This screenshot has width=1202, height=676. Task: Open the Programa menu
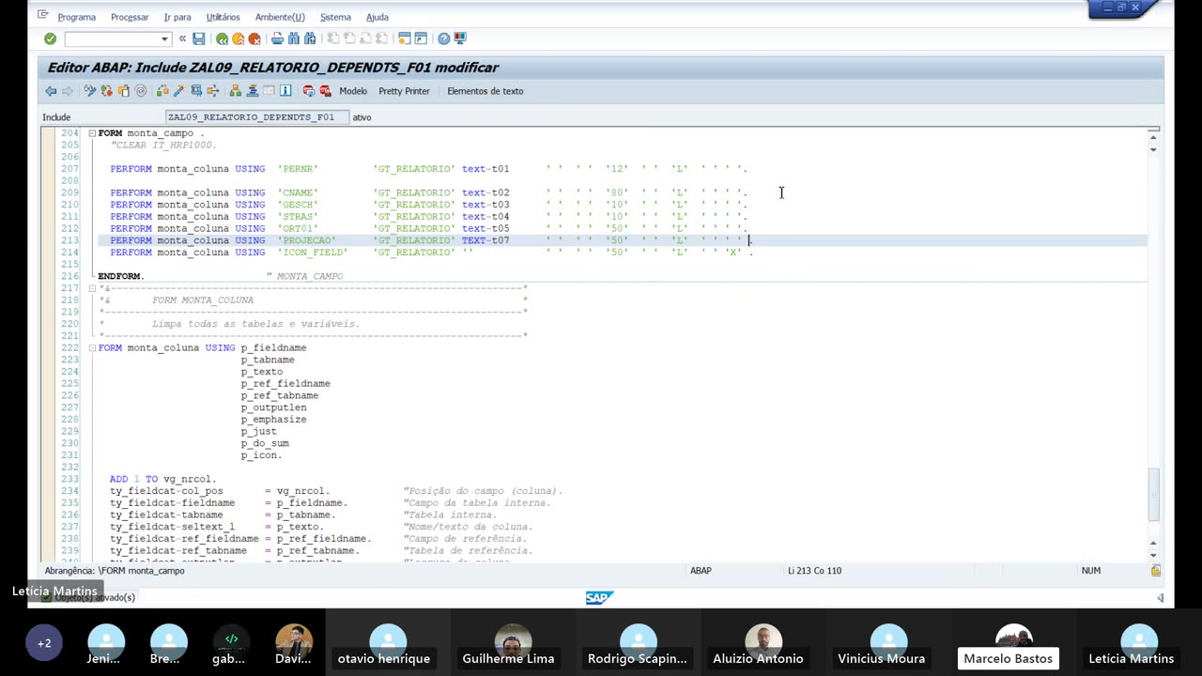[77, 17]
